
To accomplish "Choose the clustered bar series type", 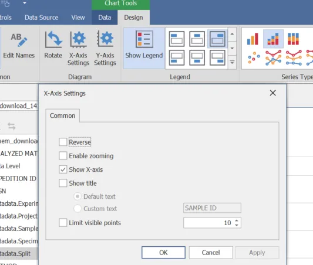I will tap(253, 39).
